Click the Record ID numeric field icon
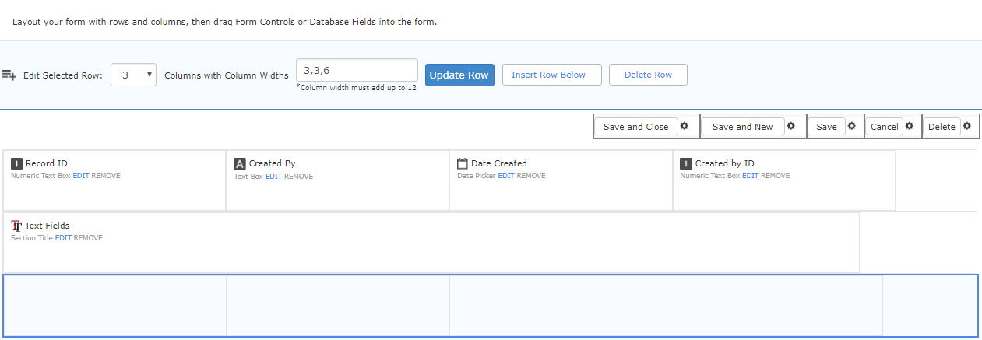Image resolution: width=982 pixels, height=340 pixels. (16, 163)
